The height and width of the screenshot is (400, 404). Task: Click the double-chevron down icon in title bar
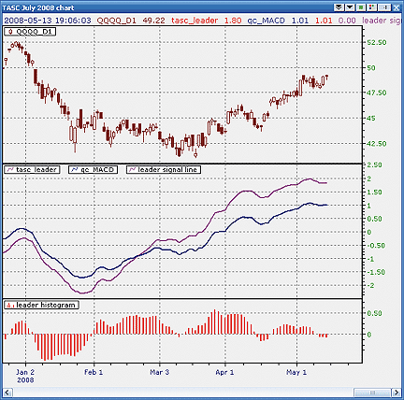(x=339, y=7)
